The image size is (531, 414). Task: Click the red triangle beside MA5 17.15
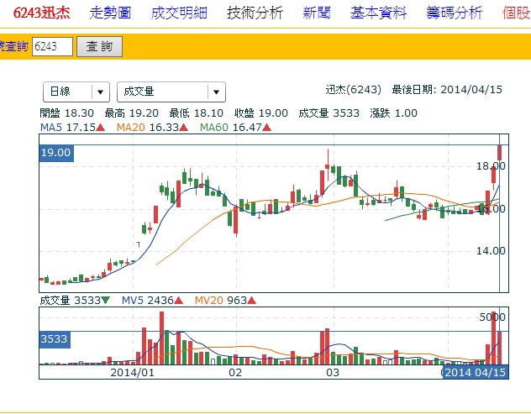tap(101, 128)
